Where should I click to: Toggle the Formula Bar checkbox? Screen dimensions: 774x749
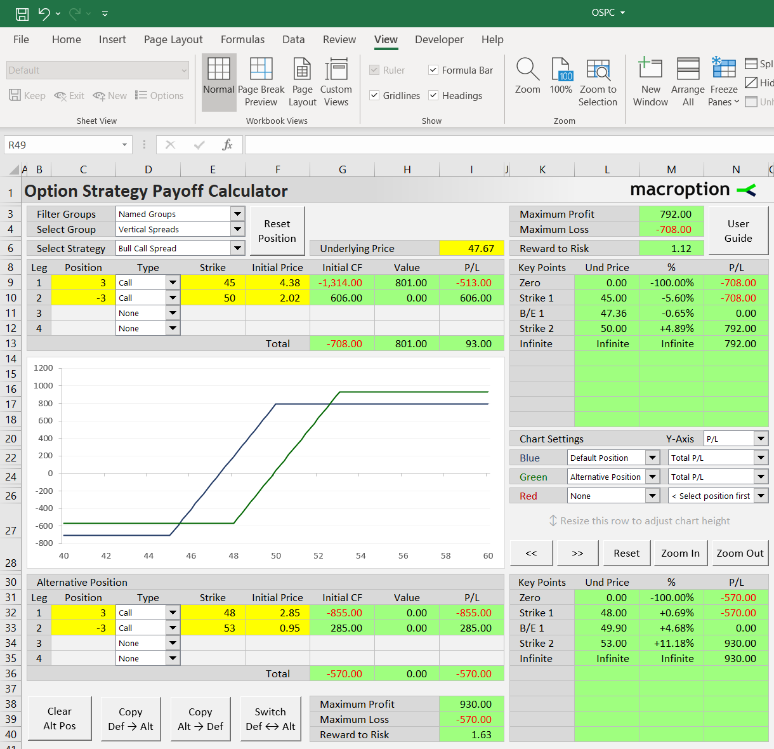[x=433, y=70]
